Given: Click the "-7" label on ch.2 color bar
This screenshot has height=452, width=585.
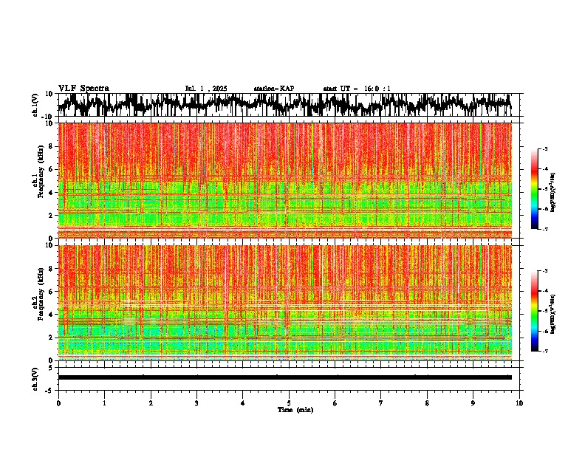Looking at the screenshot, I should (x=544, y=351).
